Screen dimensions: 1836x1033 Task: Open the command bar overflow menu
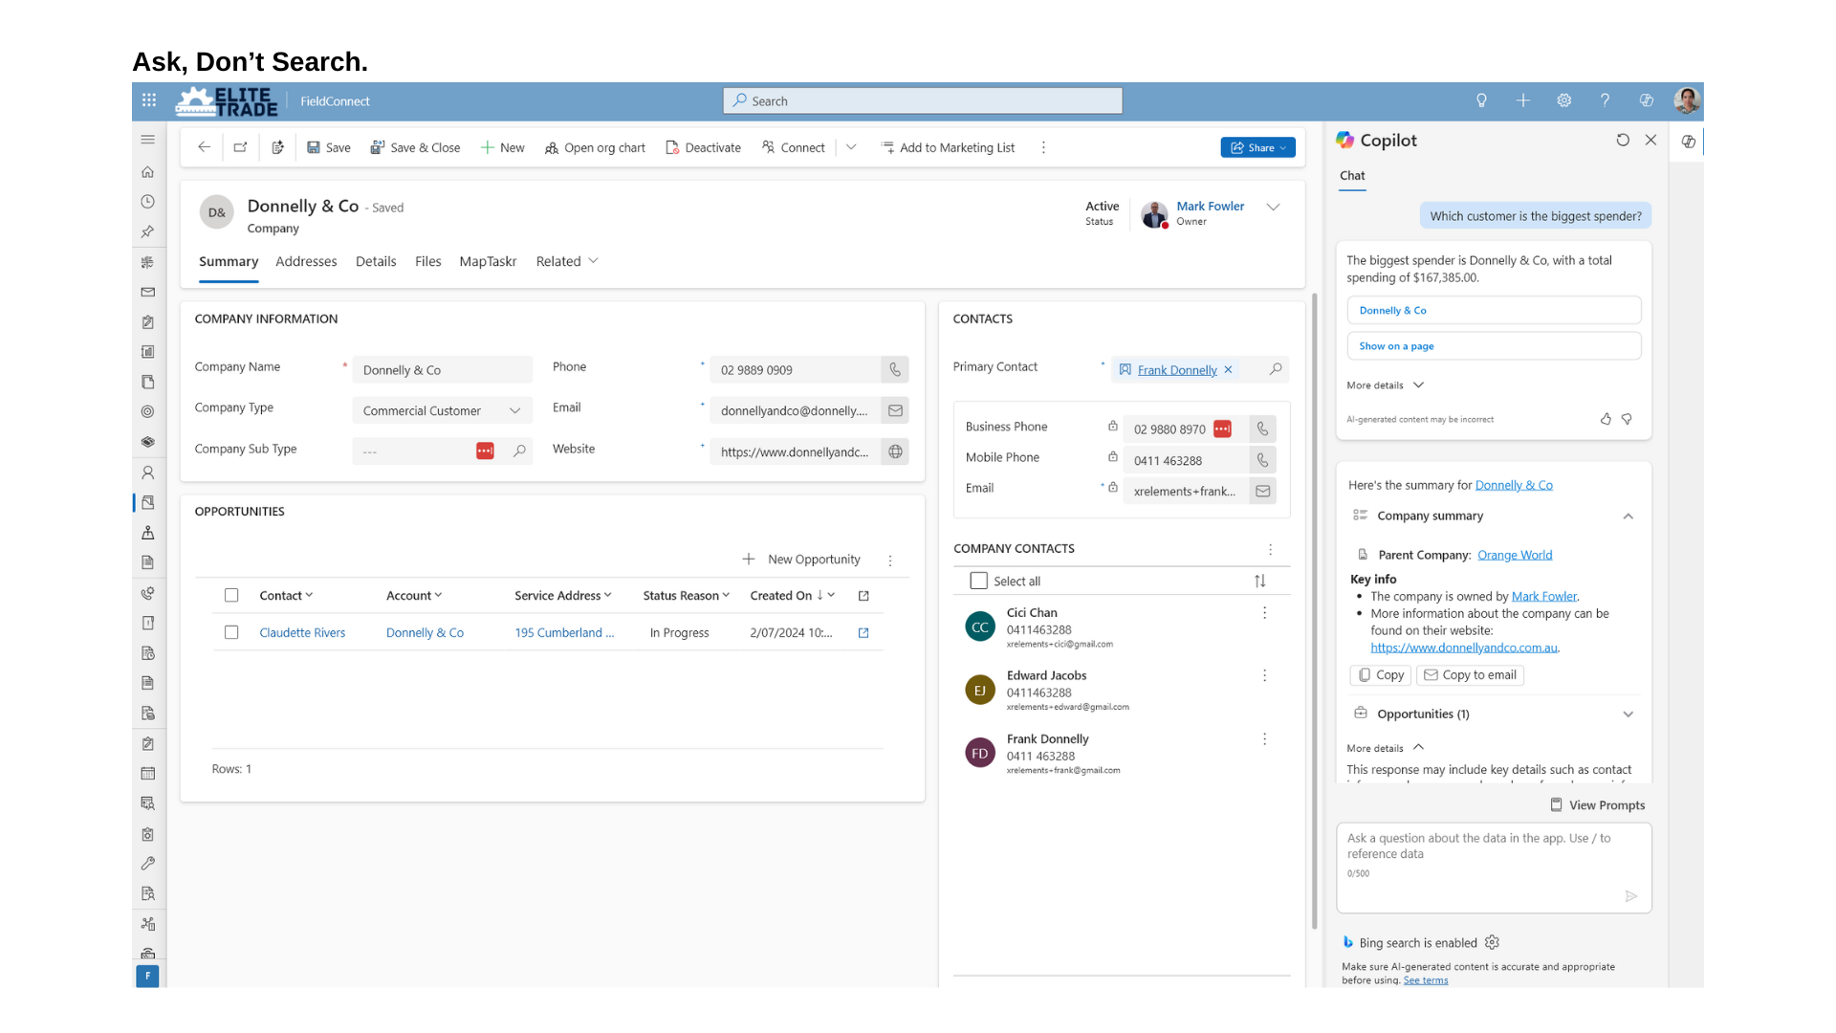tap(1043, 147)
